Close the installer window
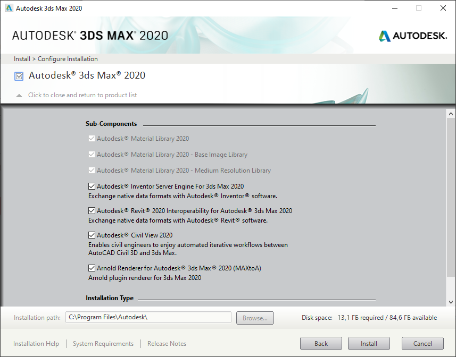Image resolution: width=456 pixels, height=357 pixels. tap(443, 8)
